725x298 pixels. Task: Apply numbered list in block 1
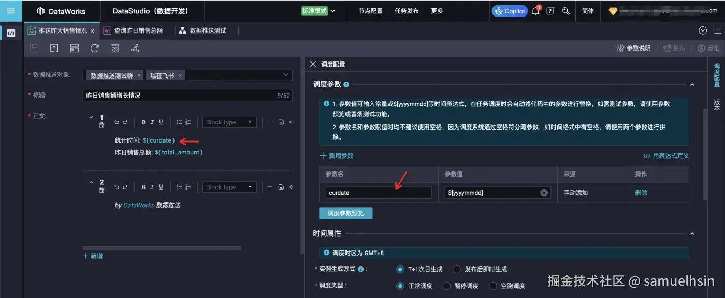(188, 122)
